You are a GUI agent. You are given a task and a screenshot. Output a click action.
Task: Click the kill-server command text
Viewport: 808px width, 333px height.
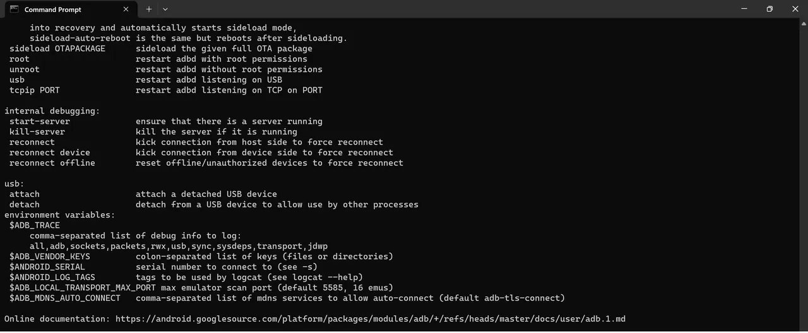pos(37,132)
